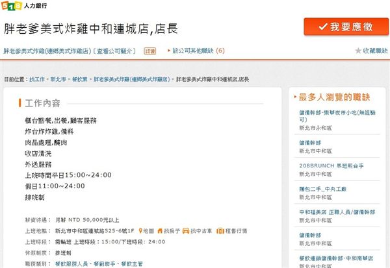The width and height of the screenshot is (390, 268).
Task: Click salary text 月薪 NTD 50,000元以上
Action: pos(87,220)
